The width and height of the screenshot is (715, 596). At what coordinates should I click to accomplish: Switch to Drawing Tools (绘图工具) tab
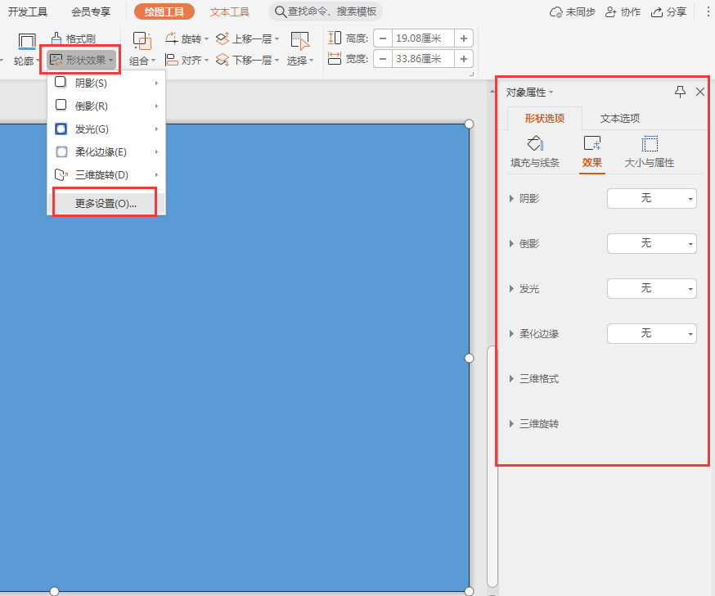[164, 11]
